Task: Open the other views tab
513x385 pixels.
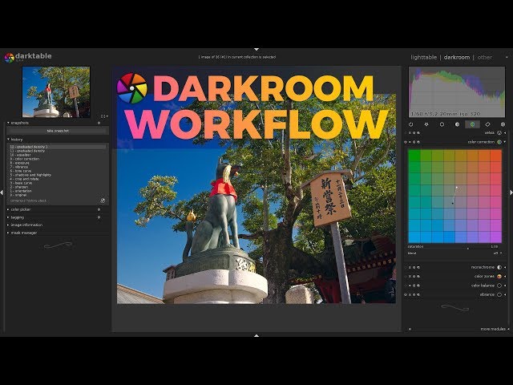Action: pyautogui.click(x=484, y=57)
